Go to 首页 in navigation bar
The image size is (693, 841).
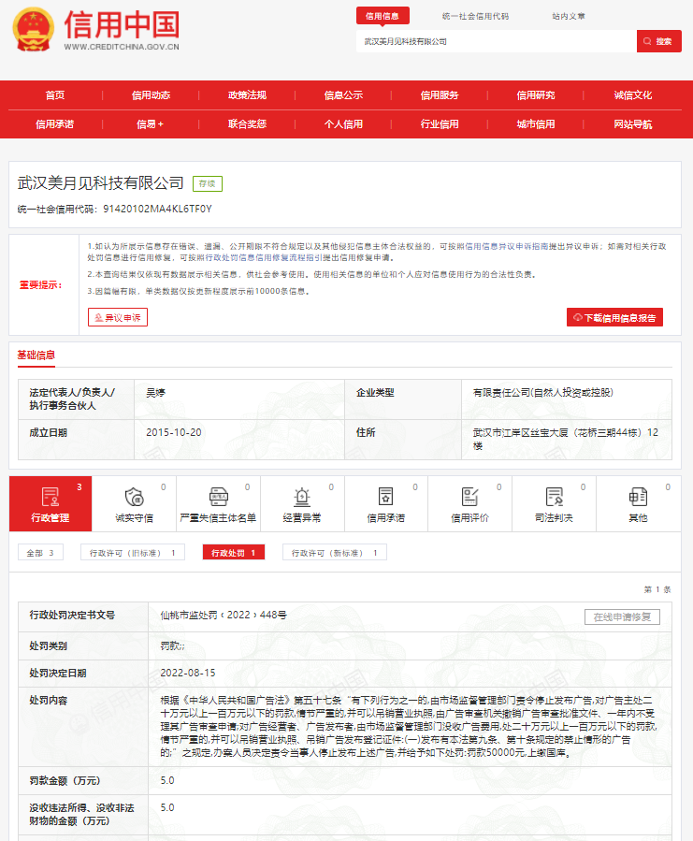tap(54, 94)
